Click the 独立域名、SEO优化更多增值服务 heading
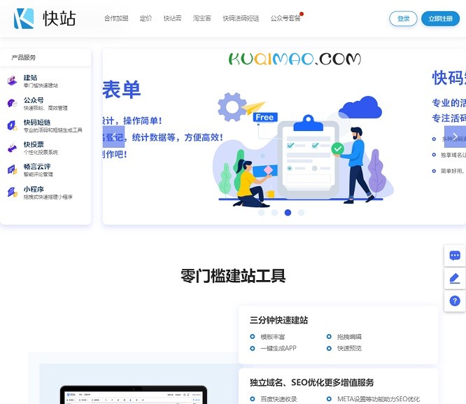This screenshot has width=466, height=404. tap(312, 382)
